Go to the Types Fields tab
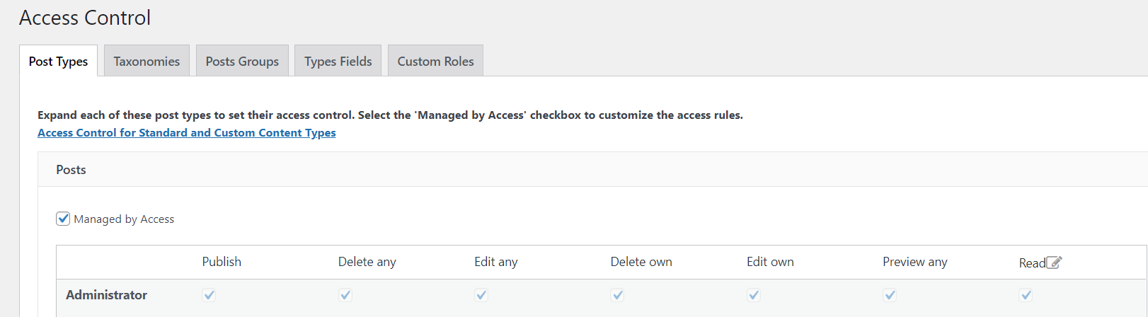 (338, 62)
